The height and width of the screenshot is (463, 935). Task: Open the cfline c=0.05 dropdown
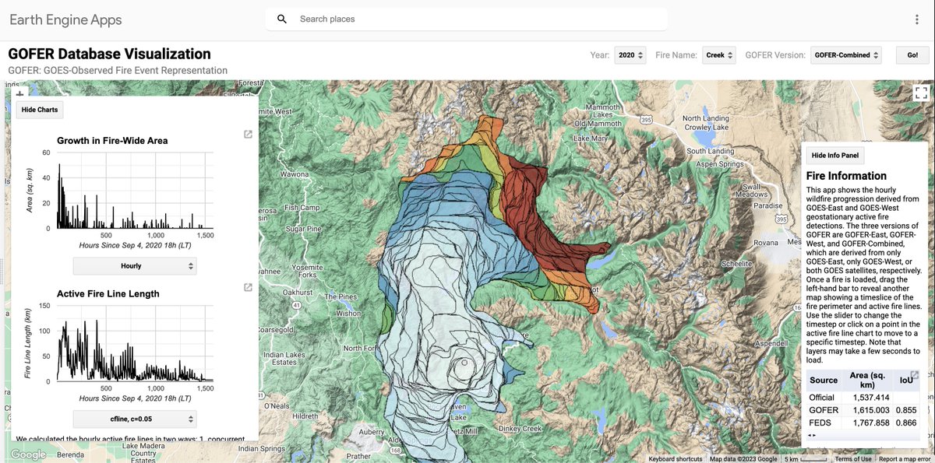pyautogui.click(x=135, y=419)
